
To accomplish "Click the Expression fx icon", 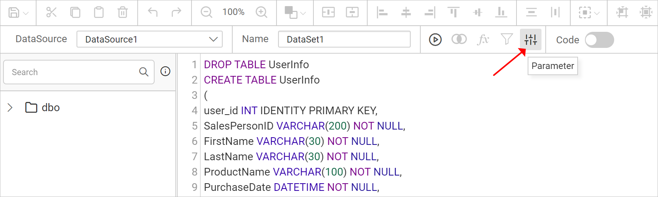I will (483, 39).
